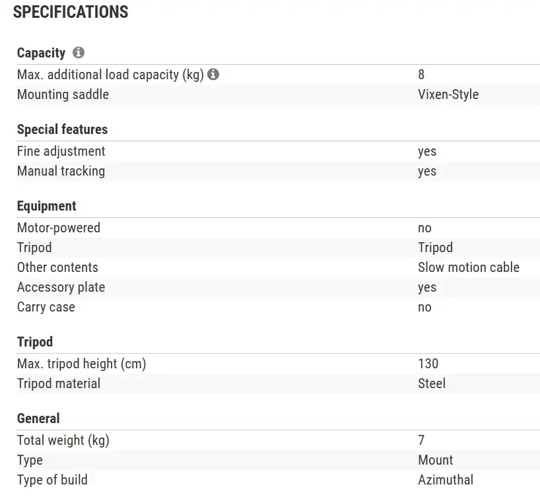Click the Carry case label

tap(46, 307)
